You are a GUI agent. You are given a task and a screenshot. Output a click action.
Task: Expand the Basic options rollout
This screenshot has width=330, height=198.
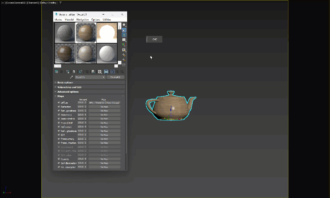click(x=65, y=82)
